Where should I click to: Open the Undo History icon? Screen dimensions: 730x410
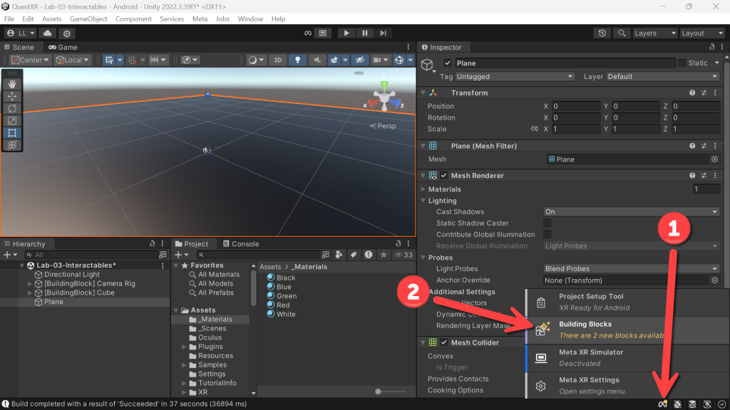602,33
